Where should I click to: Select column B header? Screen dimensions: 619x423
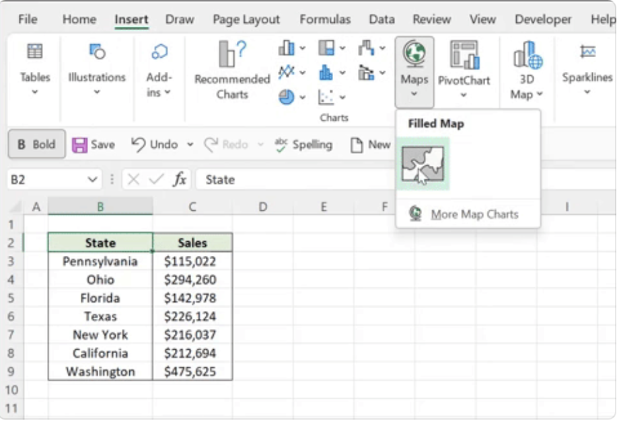100,206
